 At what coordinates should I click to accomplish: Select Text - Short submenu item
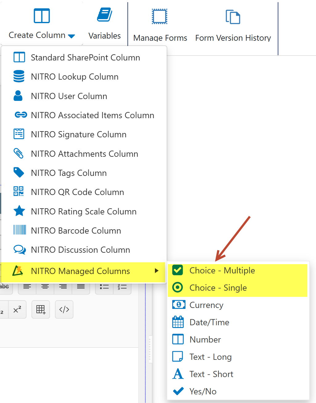coord(238,374)
